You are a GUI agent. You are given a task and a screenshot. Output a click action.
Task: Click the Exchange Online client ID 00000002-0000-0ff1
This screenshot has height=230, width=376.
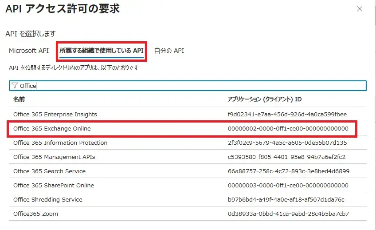tap(288, 129)
